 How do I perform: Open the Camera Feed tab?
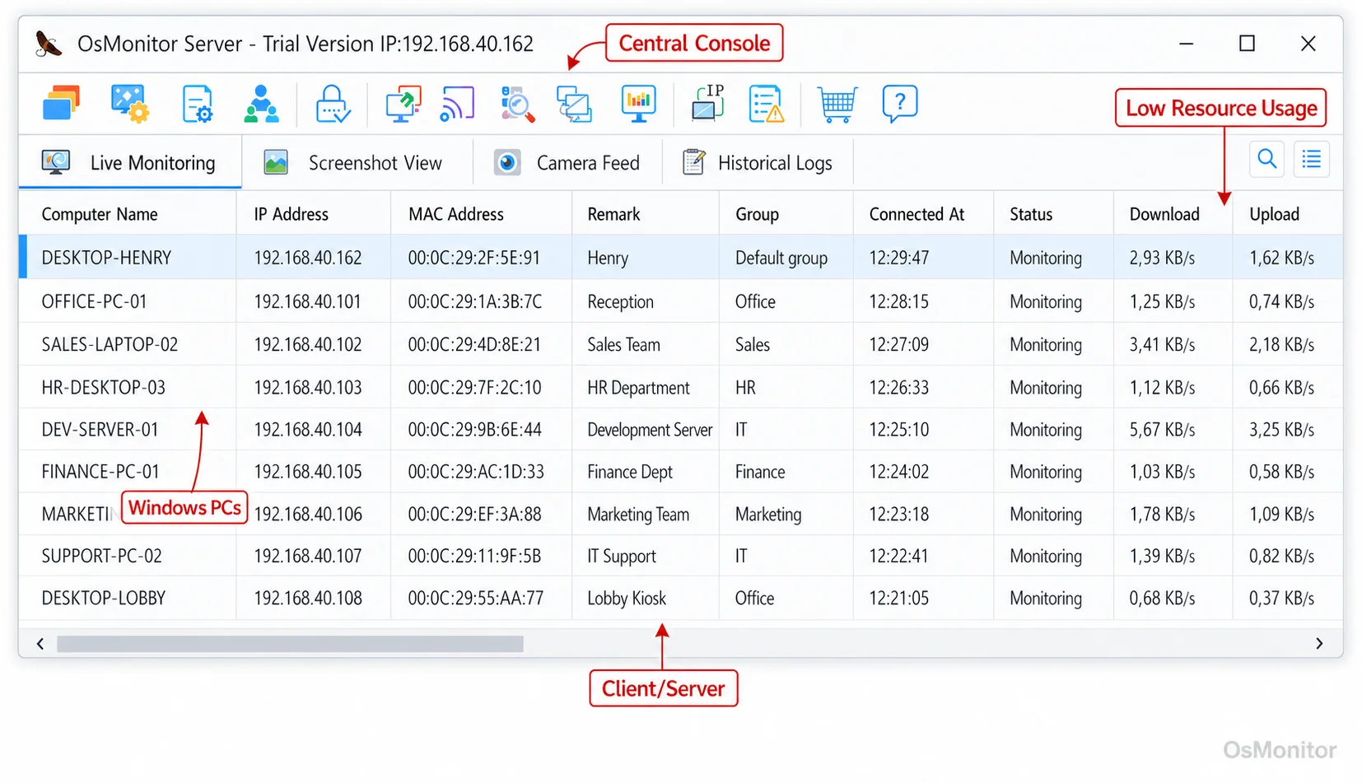tap(567, 163)
